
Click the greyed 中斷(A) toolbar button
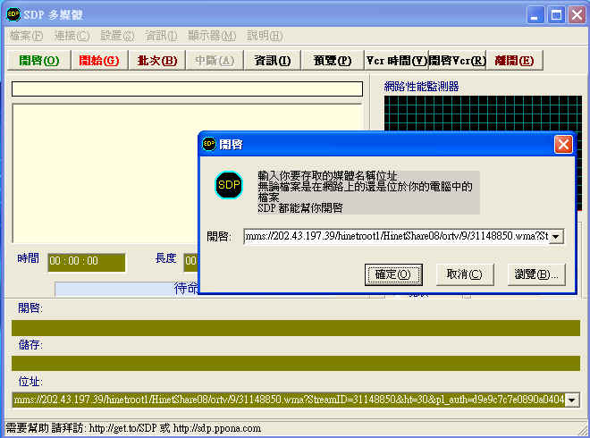coord(215,60)
